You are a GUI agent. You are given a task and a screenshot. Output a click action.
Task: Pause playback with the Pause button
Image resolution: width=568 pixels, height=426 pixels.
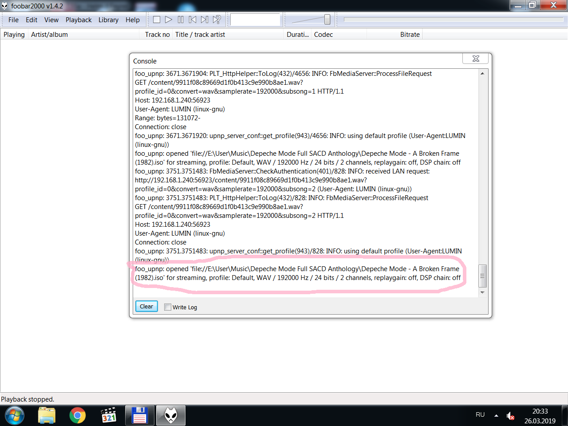[x=181, y=20]
